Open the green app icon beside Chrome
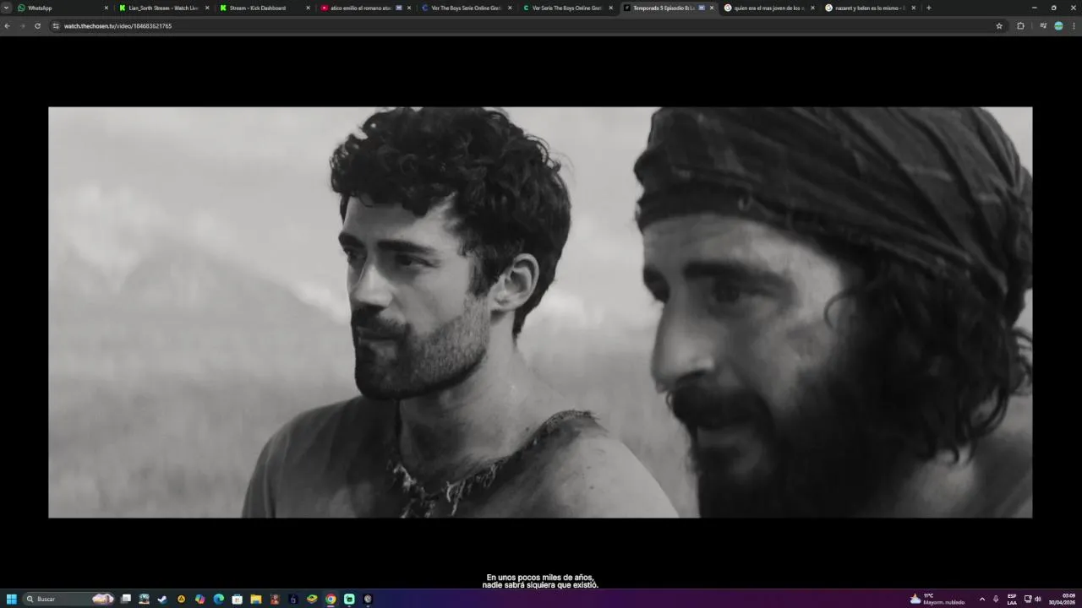The height and width of the screenshot is (608, 1082). coord(349,599)
